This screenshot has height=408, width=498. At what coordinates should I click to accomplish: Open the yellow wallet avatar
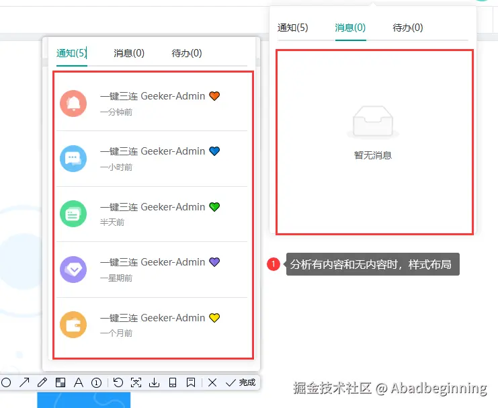73,325
